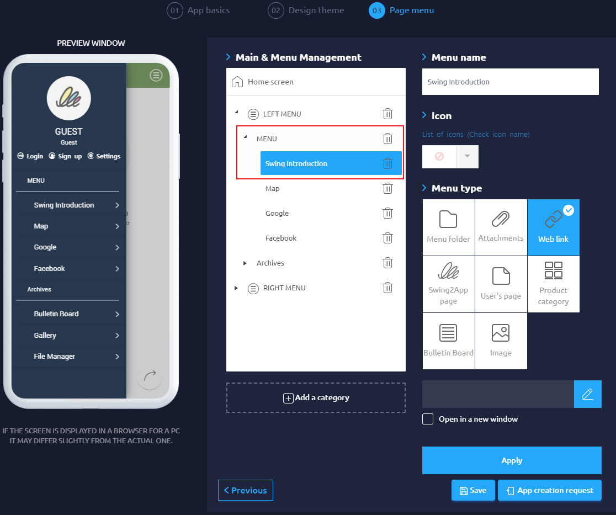Open the URL edit pencil button
Viewport: 616px width, 515px height.
pyautogui.click(x=587, y=394)
